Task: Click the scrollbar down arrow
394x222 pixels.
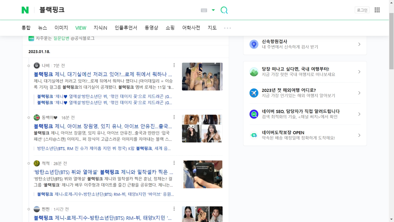Action: point(391,219)
